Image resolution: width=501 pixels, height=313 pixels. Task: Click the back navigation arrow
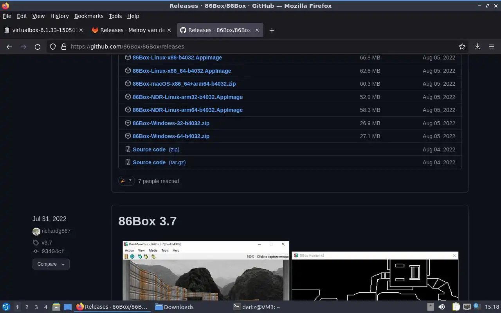click(9, 47)
